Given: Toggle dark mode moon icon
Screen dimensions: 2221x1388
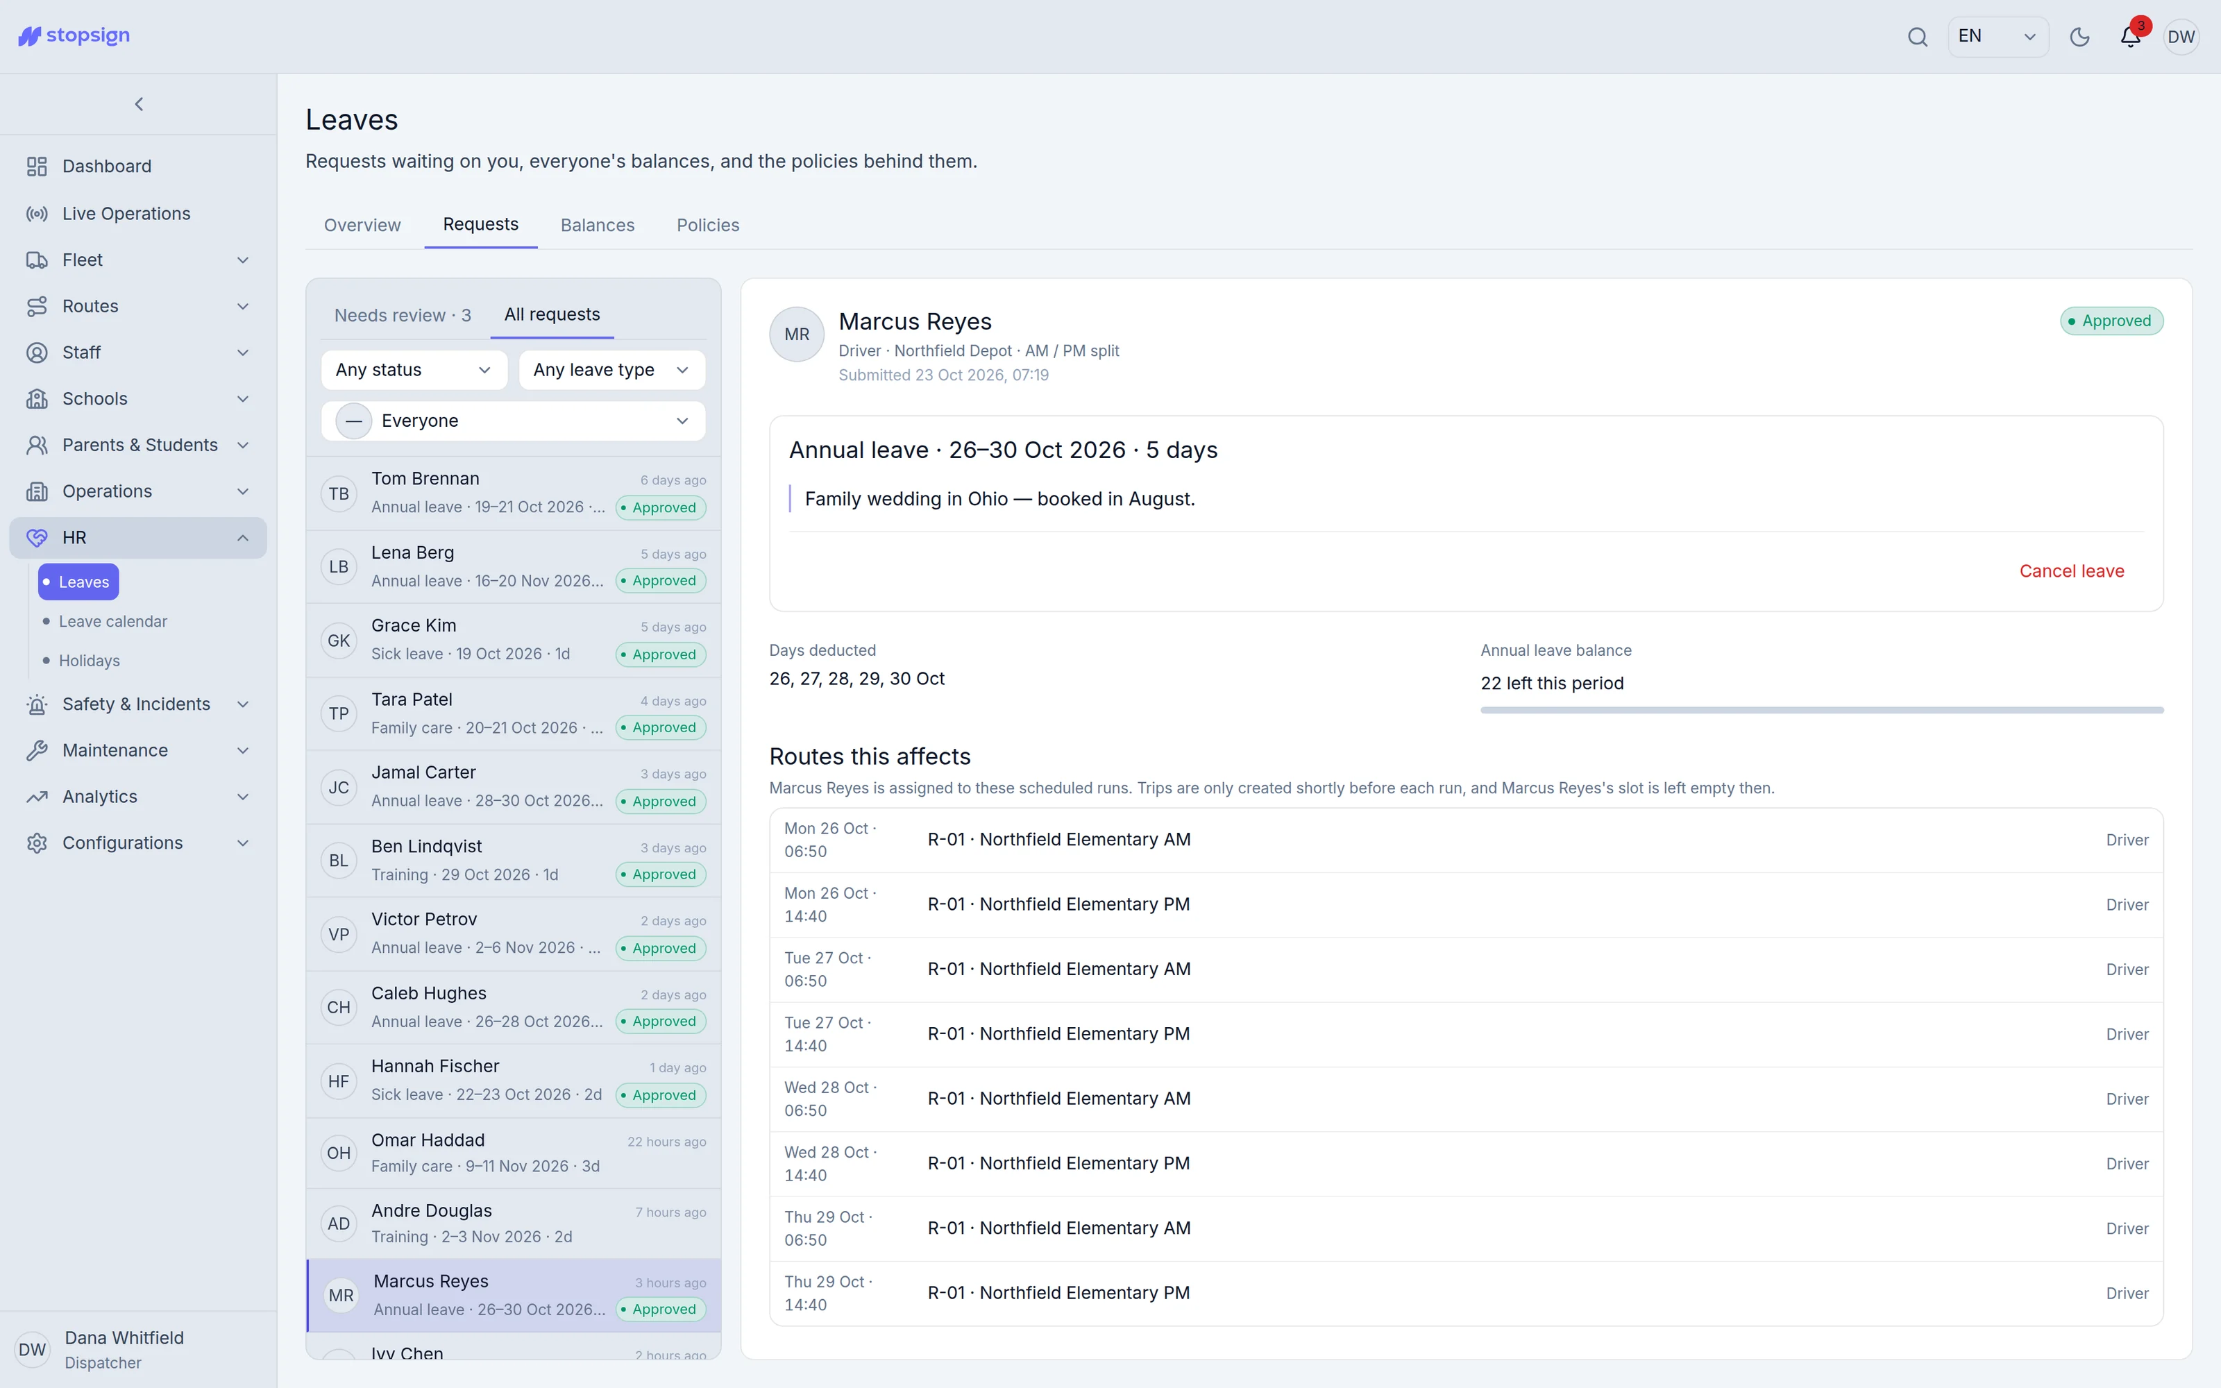Looking at the screenshot, I should (x=2079, y=37).
